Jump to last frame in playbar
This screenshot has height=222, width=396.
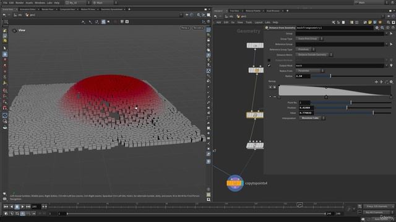click(28, 207)
